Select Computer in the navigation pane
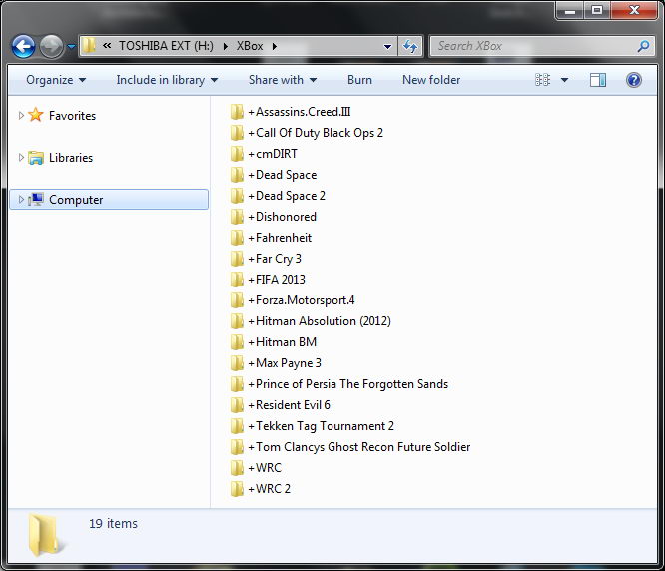Viewport: 665px width, 571px height. 76,200
